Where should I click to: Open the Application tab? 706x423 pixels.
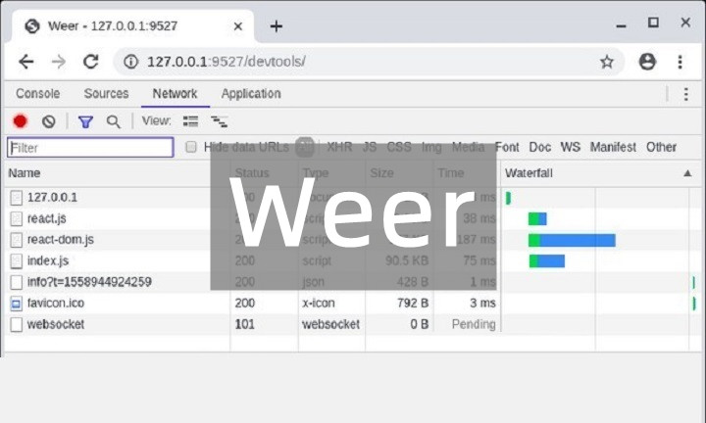[251, 93]
